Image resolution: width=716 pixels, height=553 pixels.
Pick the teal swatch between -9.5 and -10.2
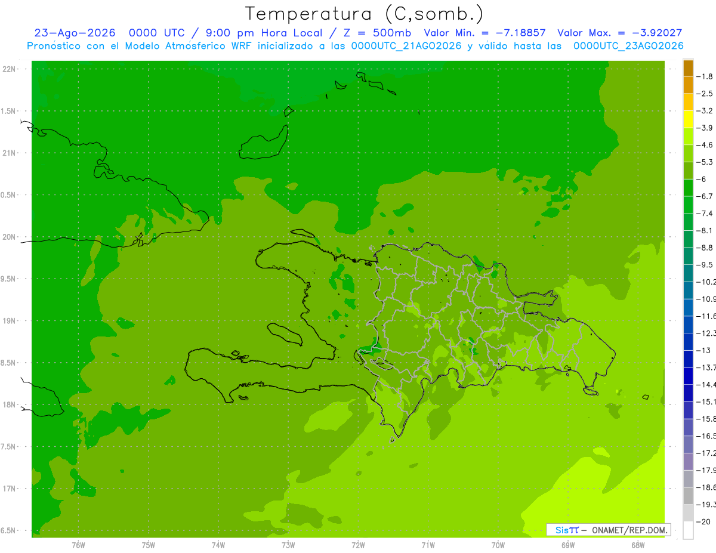(x=688, y=273)
